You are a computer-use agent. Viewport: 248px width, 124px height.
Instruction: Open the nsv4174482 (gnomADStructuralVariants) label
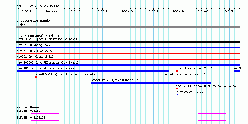pos(206,86)
